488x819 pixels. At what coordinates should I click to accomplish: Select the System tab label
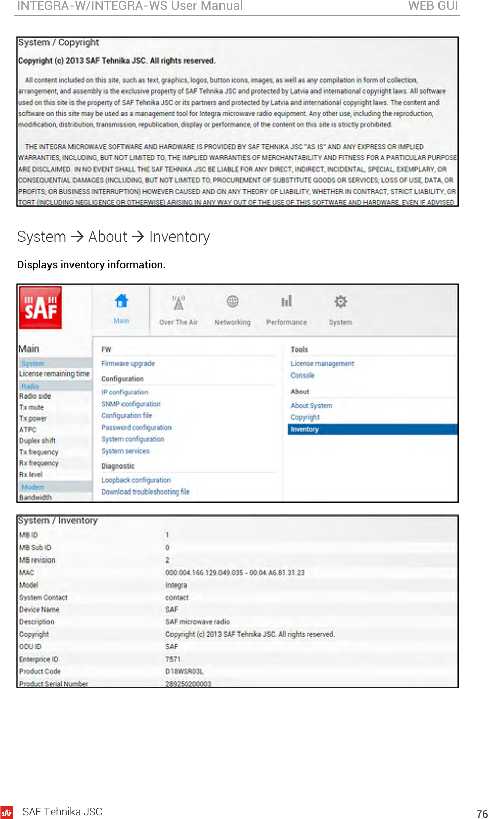tap(340, 322)
